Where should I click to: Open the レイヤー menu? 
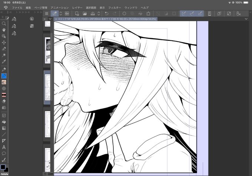[77, 7]
